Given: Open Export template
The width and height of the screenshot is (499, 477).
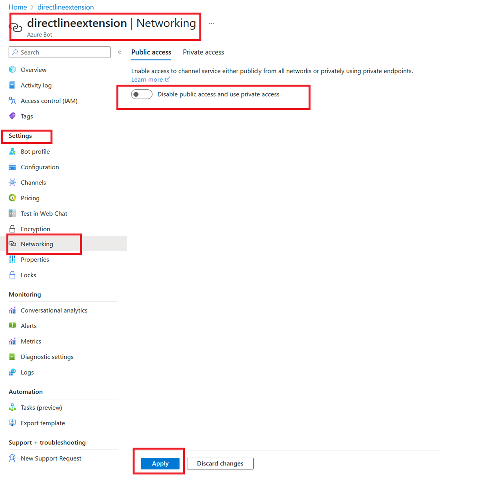Looking at the screenshot, I should pos(43,423).
